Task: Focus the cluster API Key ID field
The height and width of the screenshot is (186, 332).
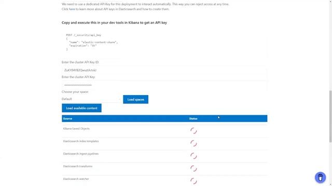Action: (x=164, y=70)
